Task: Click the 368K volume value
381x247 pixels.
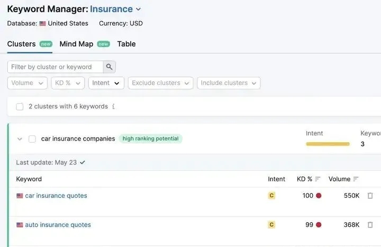Action: coord(351,225)
